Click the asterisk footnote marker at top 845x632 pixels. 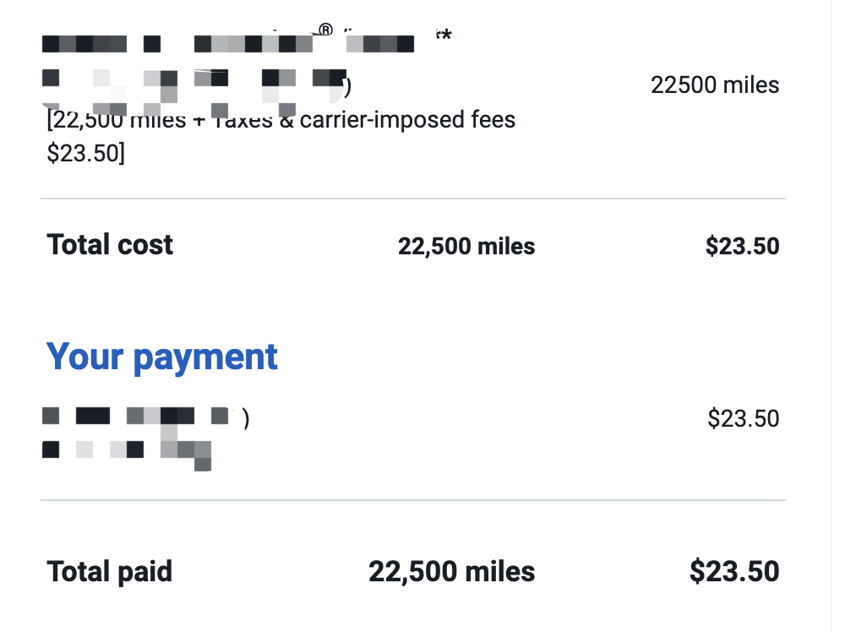point(447,35)
